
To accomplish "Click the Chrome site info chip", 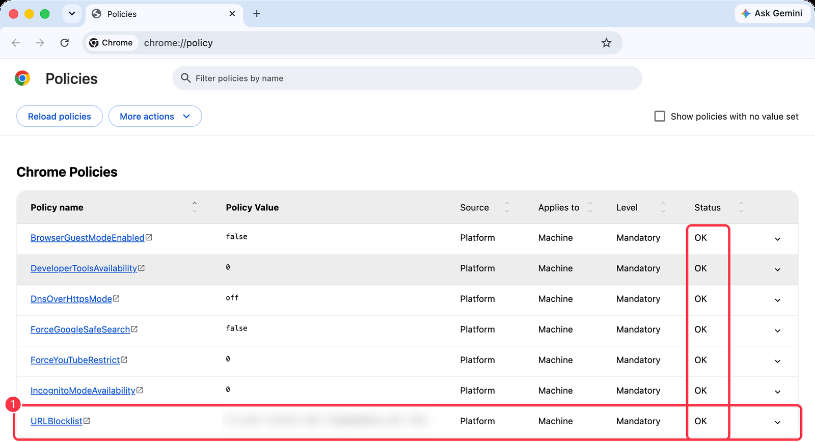I will point(111,43).
